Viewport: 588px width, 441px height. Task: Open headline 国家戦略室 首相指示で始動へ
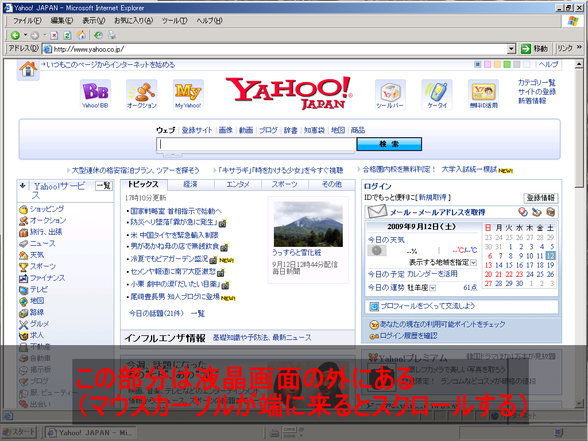176,211
